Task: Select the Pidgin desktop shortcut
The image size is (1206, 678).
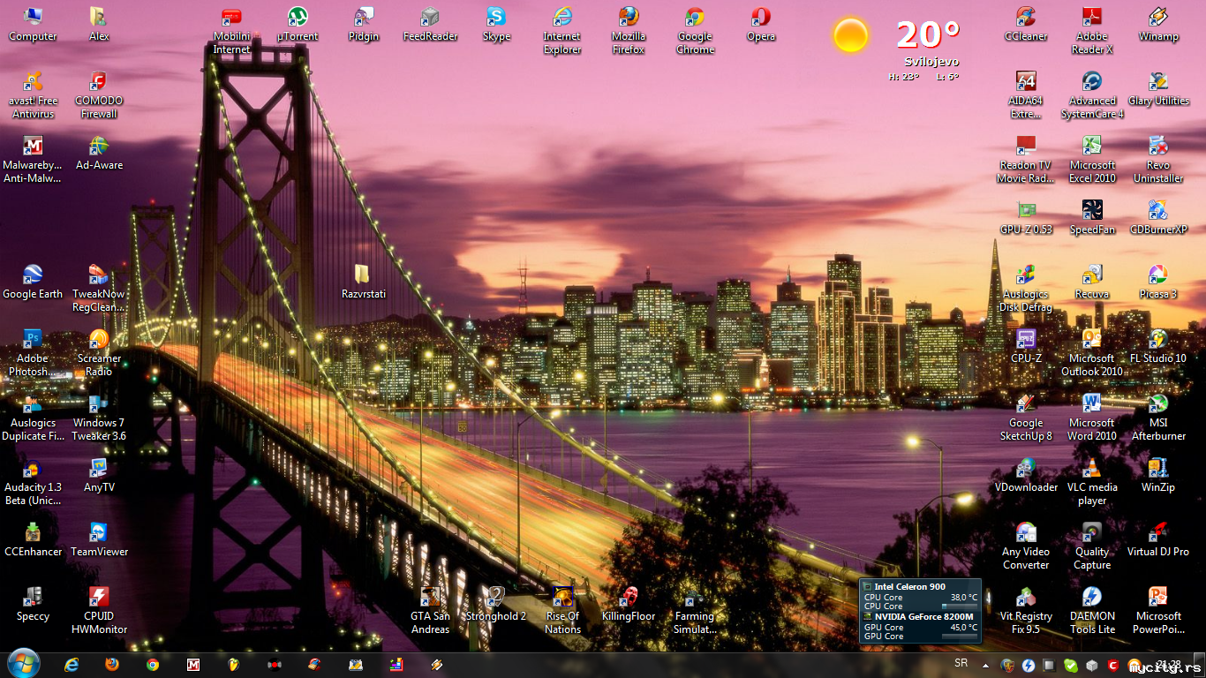Action: tap(364, 25)
